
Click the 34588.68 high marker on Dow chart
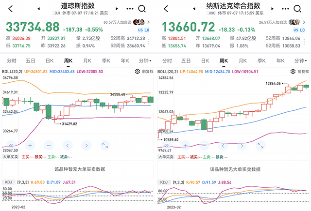point(118,94)
